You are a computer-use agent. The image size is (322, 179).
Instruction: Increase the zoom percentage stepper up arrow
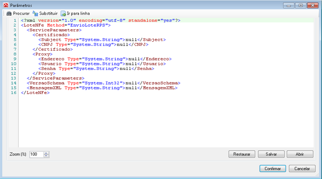pos(46,153)
